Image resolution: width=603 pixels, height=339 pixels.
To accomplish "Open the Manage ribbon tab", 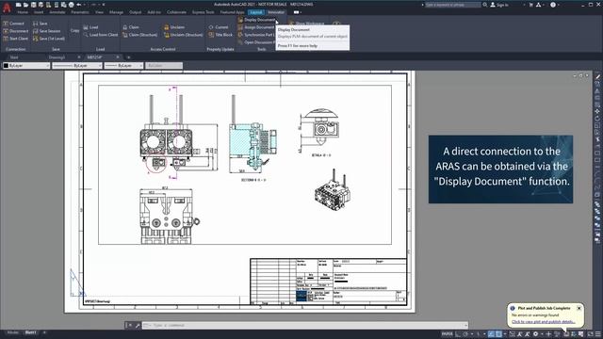I will [x=116, y=12].
